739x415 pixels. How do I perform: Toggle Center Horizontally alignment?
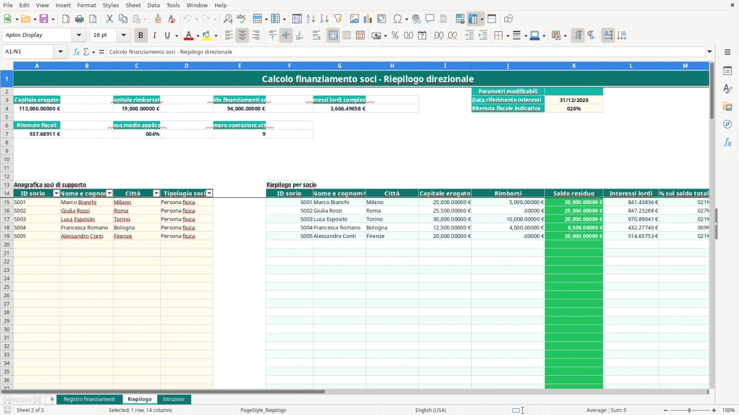click(x=242, y=36)
